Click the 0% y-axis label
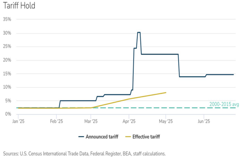Screen dimensions: 244x160 pyautogui.click(x=8, y=114)
